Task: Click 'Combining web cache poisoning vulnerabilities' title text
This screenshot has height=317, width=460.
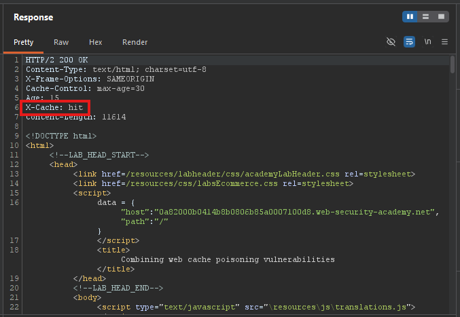Action: coord(228,259)
